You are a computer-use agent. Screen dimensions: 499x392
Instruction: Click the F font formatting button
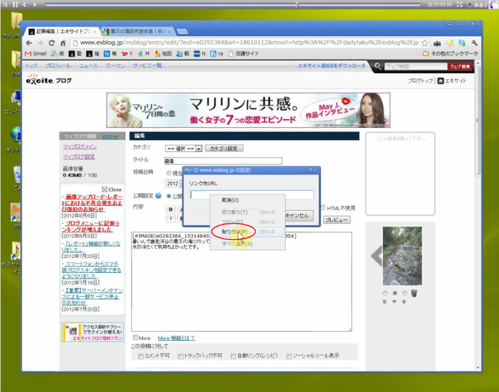click(170, 219)
